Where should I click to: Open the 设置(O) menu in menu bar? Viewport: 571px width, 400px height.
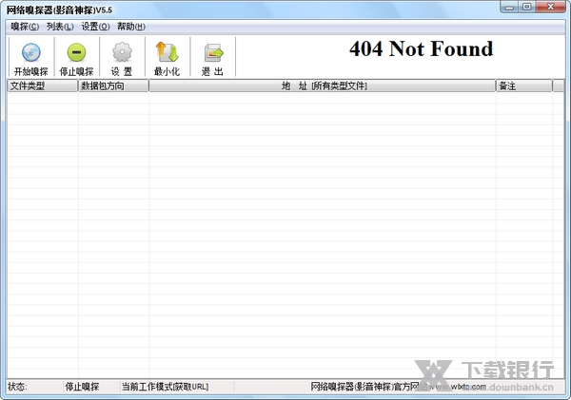click(95, 27)
